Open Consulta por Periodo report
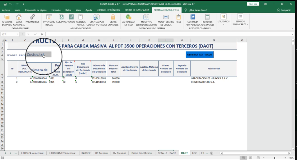 [193, 20]
